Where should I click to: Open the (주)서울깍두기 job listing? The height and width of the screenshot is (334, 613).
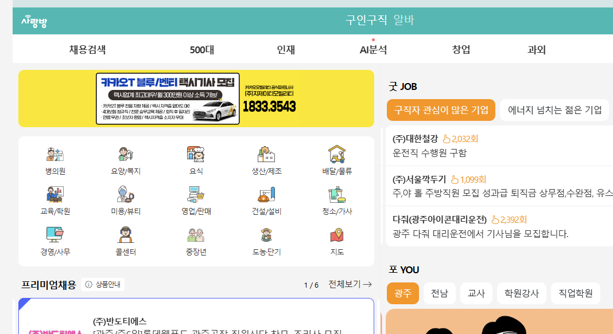click(499, 186)
